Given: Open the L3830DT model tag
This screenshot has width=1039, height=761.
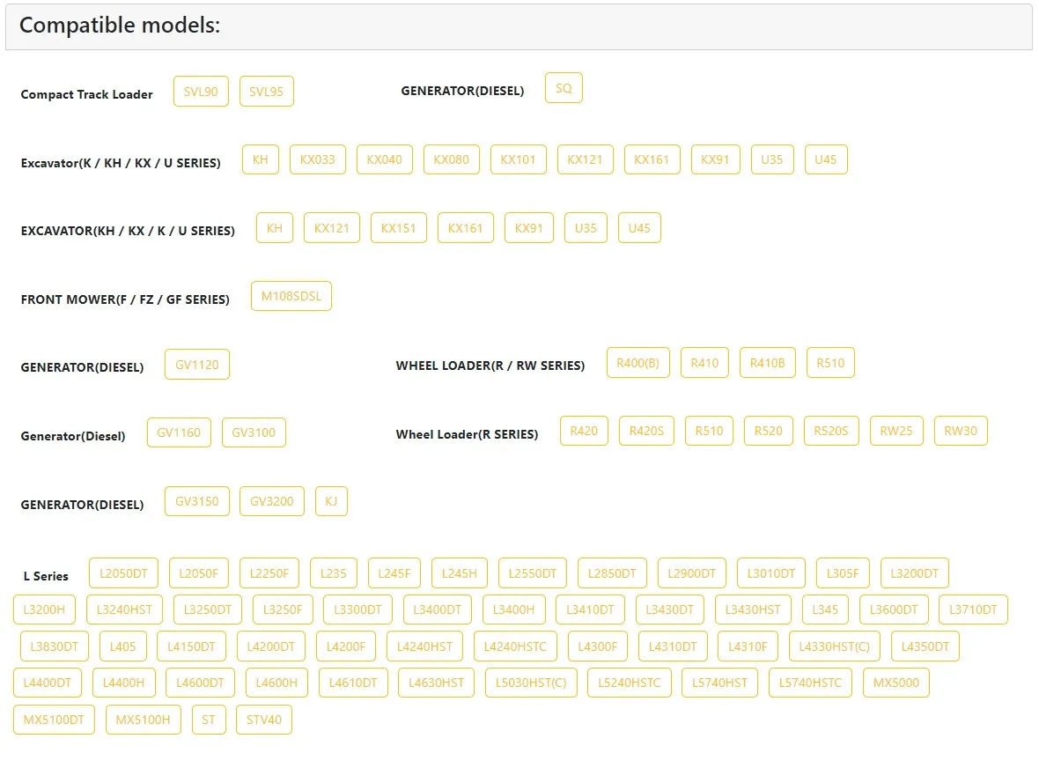Looking at the screenshot, I should point(55,646).
